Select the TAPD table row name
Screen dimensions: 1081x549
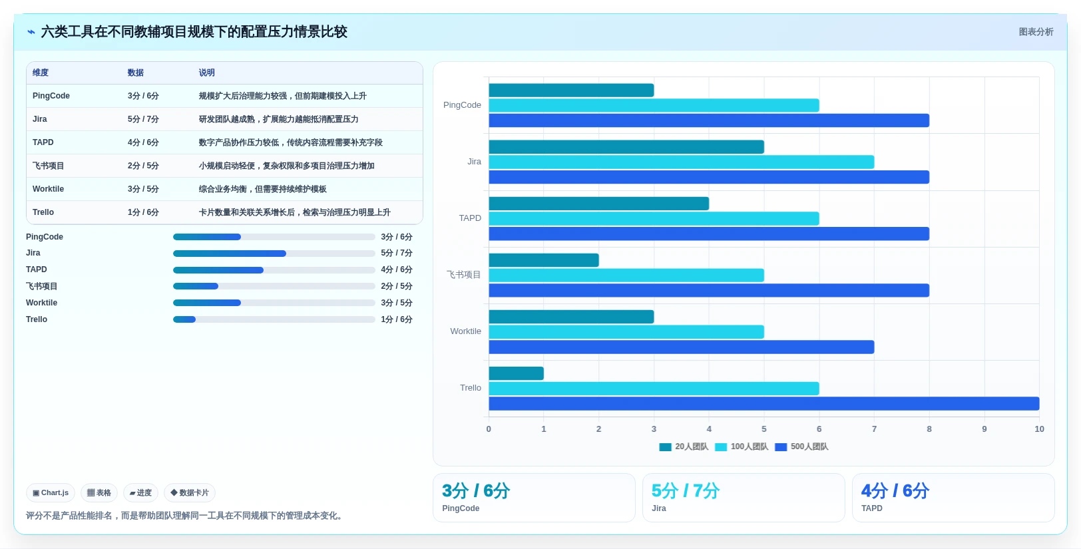43,142
